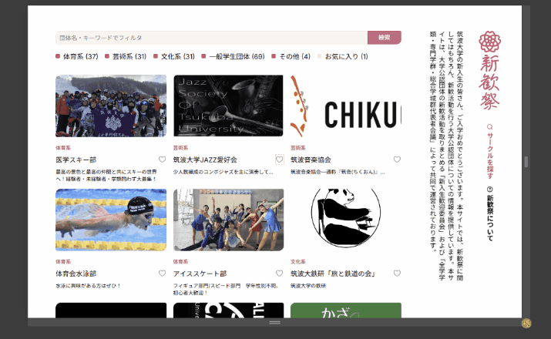Favorite 体育会水泳部 via heart icon
This screenshot has height=339, width=551.
(162, 274)
